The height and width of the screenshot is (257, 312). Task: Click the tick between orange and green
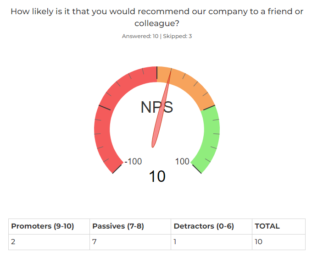(209, 108)
